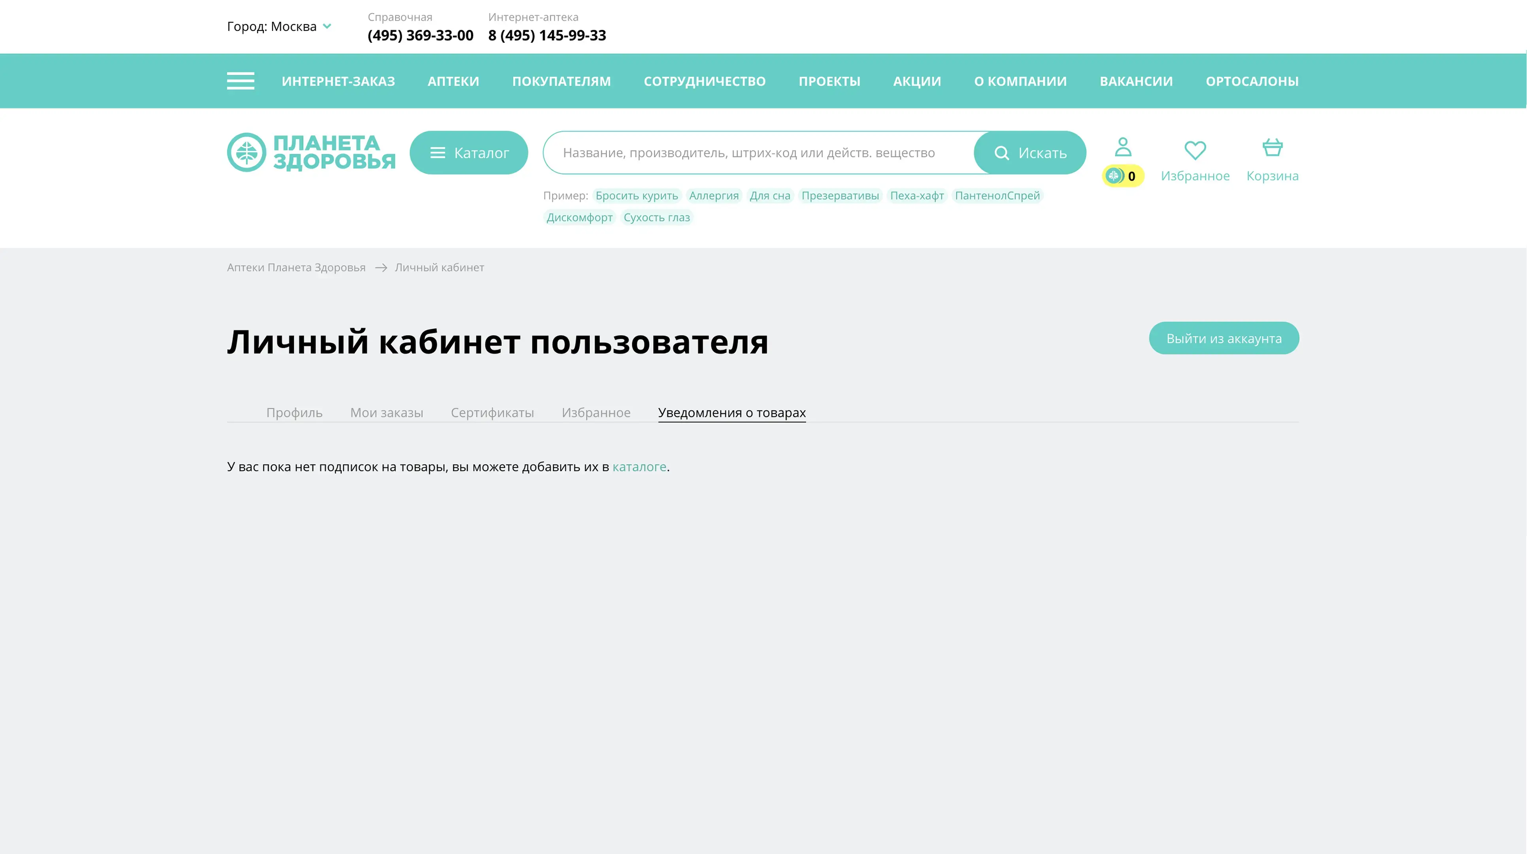Screen dimensions: 1527x854
Task: Select the Профиль tab
Action: click(x=294, y=412)
